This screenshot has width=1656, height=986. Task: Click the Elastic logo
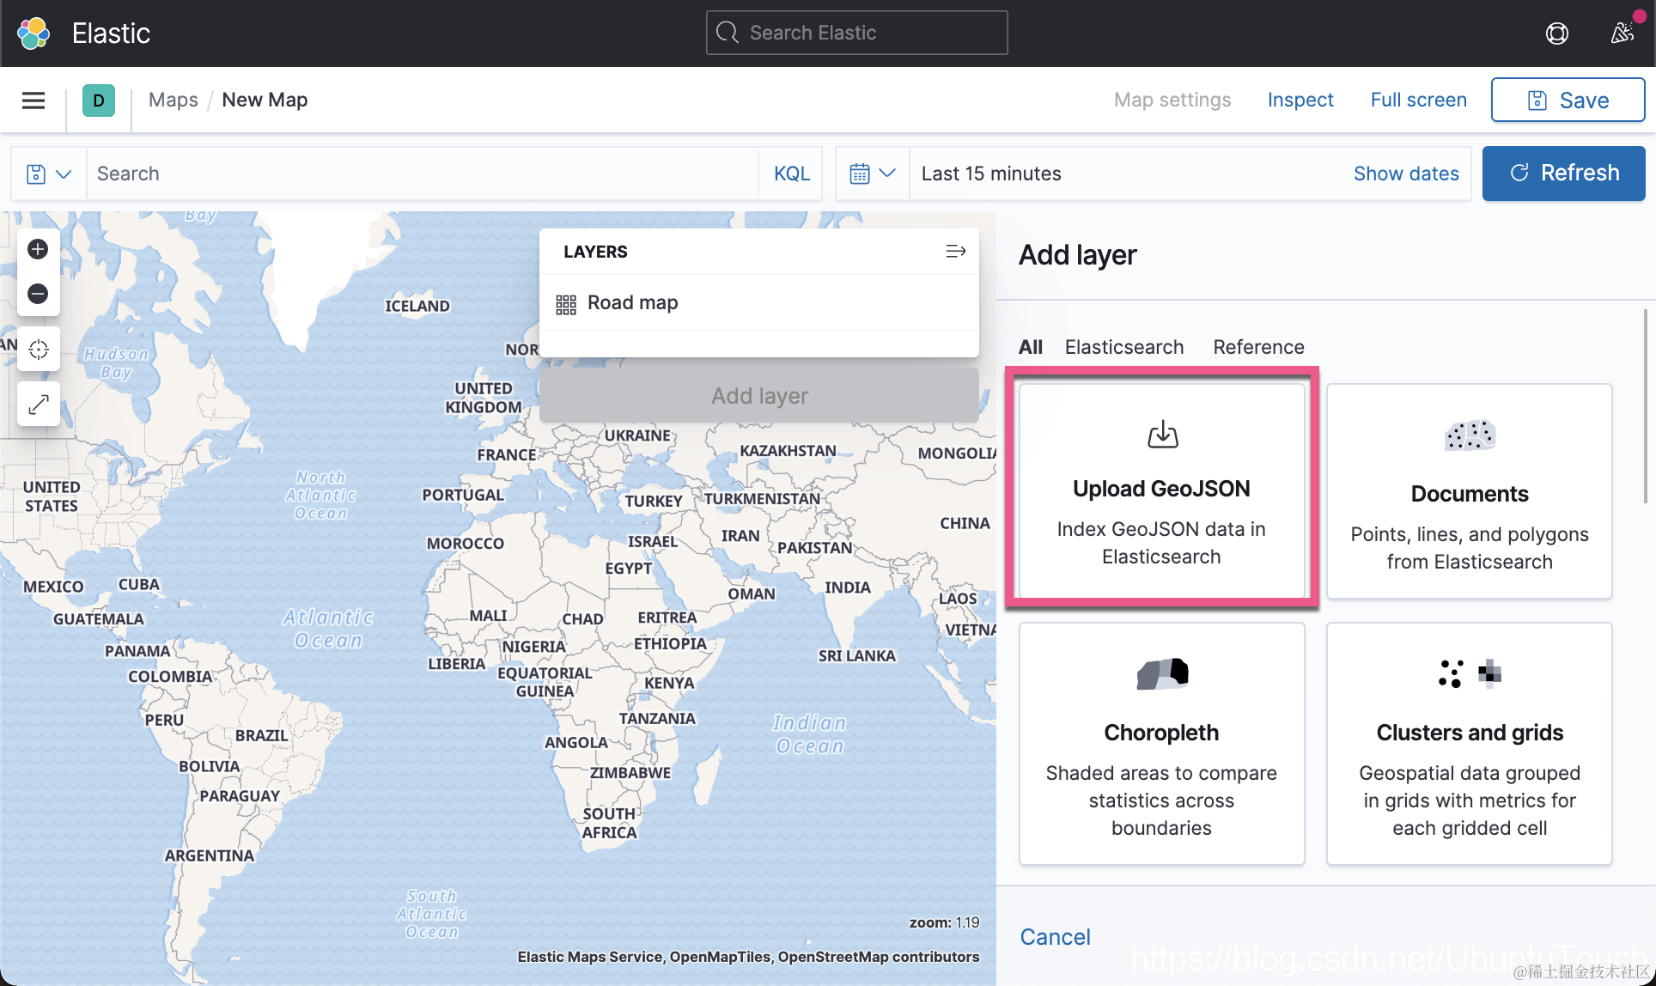click(x=34, y=33)
